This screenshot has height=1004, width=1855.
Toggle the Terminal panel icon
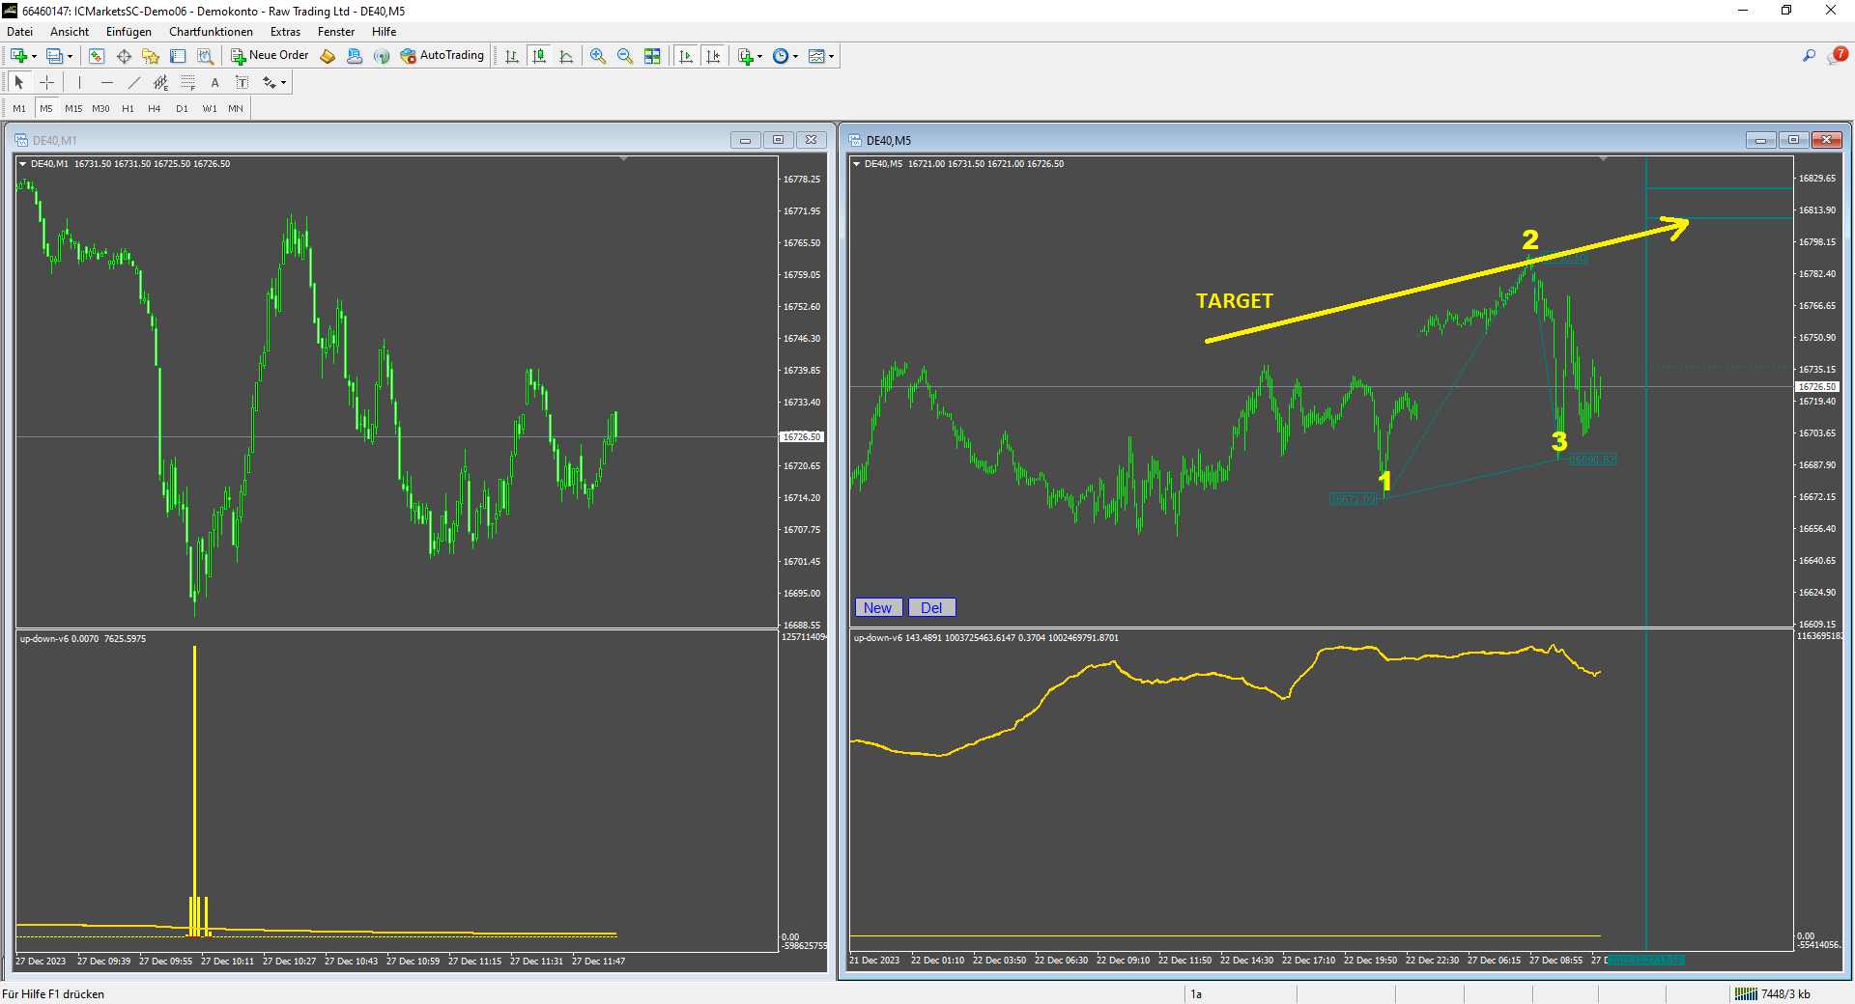click(x=178, y=56)
